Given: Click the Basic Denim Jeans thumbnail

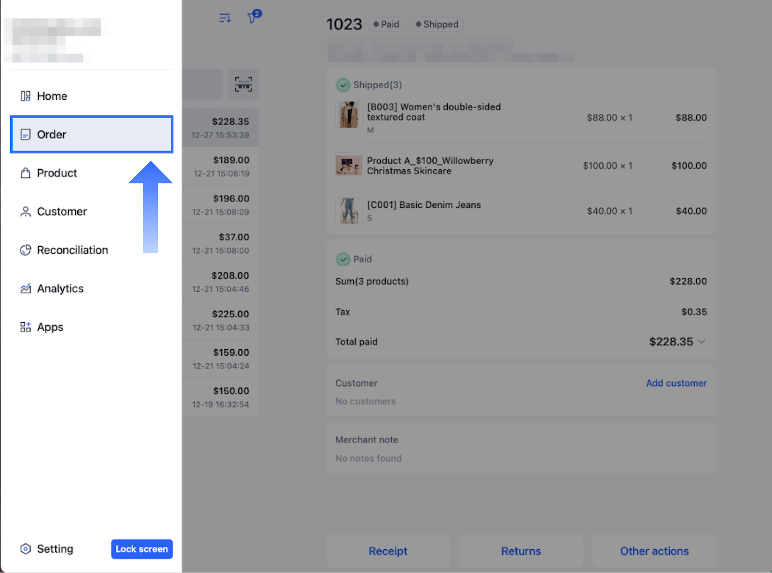Looking at the screenshot, I should (x=348, y=211).
